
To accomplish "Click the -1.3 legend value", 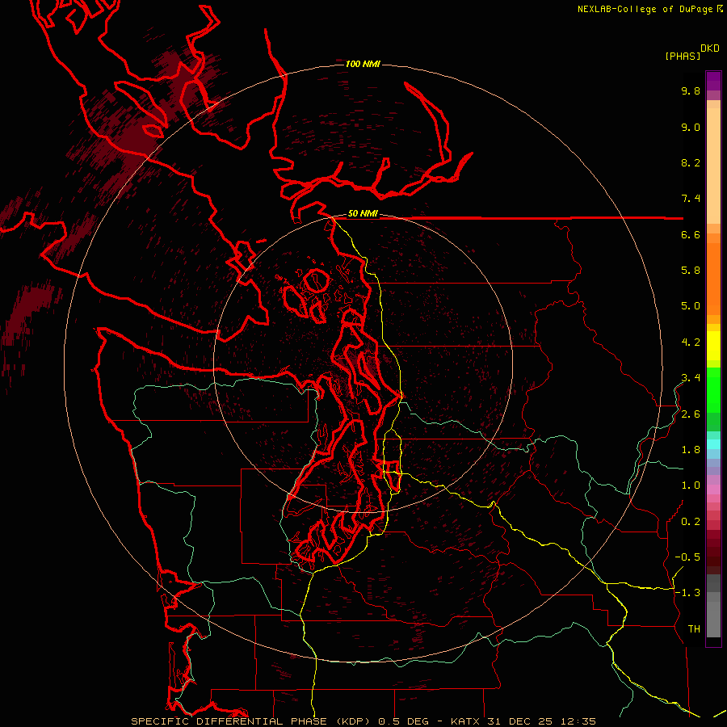I will (x=687, y=593).
